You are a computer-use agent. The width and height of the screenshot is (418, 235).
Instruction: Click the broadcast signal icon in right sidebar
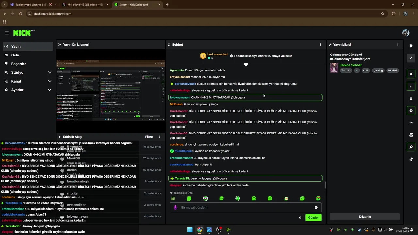[x=411, y=123]
